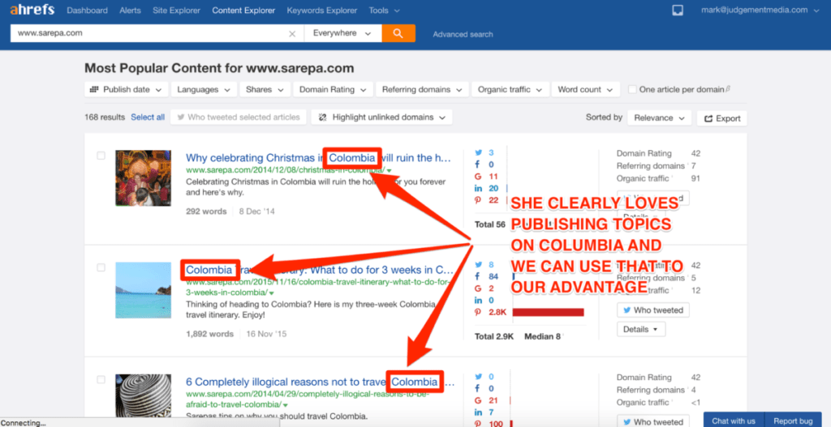Export the results list
The width and height of the screenshot is (831, 427).
coord(721,118)
